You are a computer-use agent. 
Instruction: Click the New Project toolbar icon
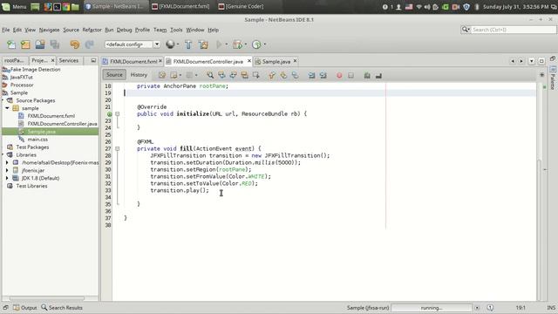coord(25,44)
